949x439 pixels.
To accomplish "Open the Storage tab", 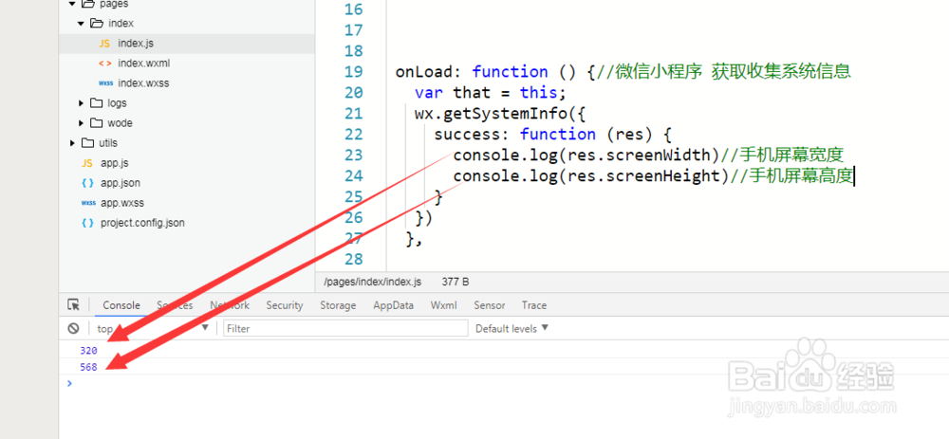I will point(338,305).
